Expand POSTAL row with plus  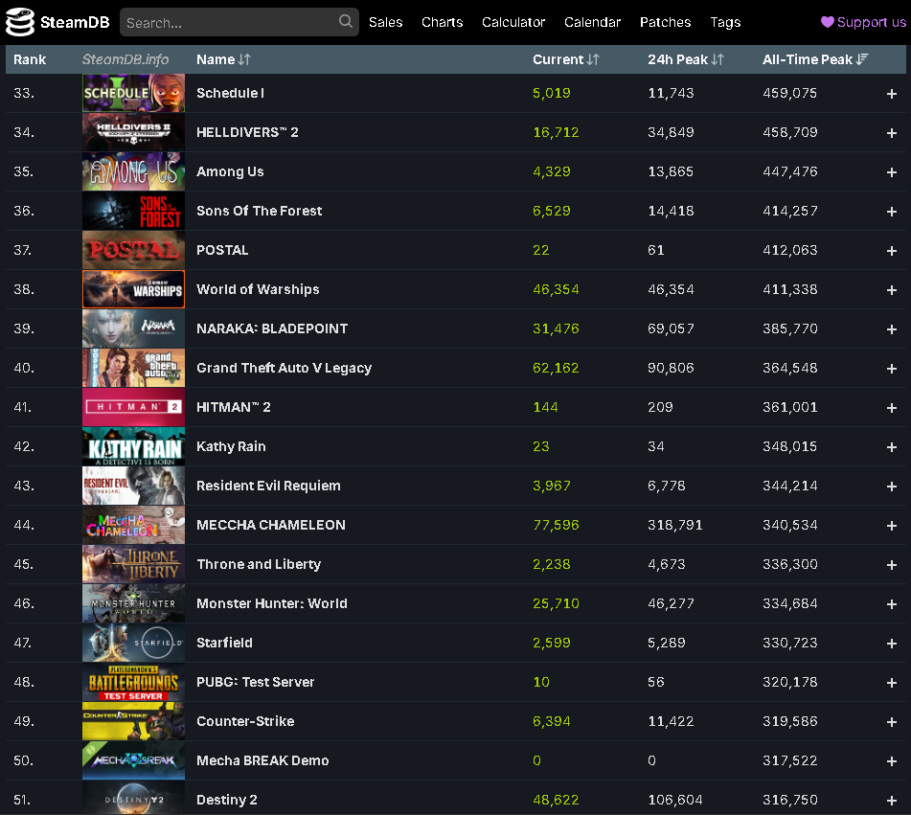coord(891,251)
